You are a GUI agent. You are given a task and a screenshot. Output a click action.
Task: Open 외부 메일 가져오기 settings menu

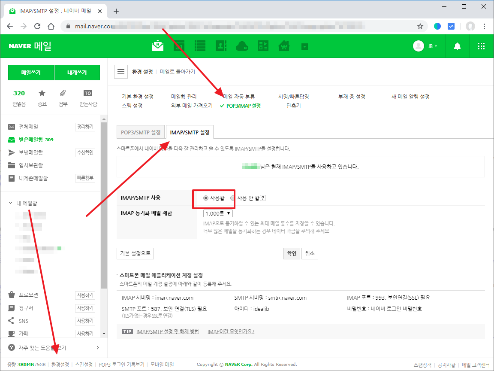click(x=192, y=106)
